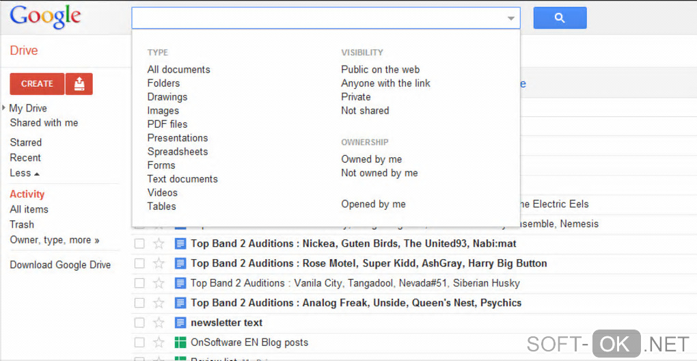Filter by Folders type

[x=163, y=83]
